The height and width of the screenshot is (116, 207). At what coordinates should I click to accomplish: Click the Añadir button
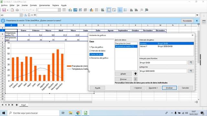[123, 74]
